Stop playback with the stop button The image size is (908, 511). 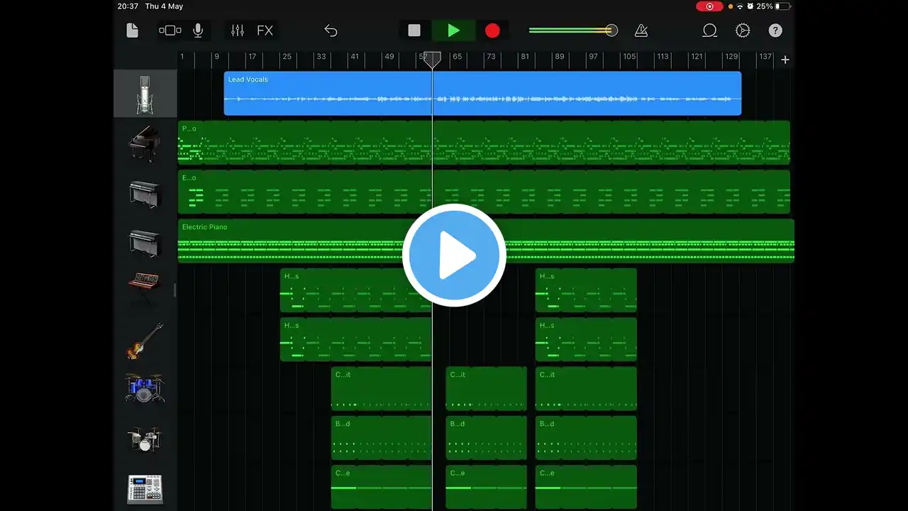(x=414, y=31)
